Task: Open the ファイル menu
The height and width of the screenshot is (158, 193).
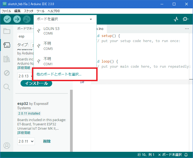Action: [6, 11]
